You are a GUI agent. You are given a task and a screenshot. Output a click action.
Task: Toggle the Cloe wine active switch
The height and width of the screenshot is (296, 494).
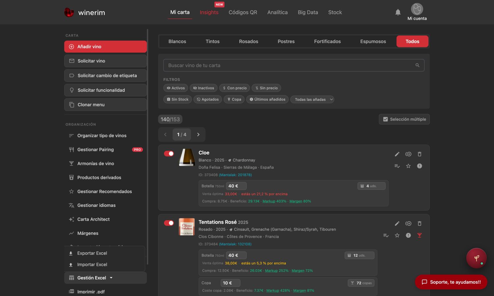[x=169, y=154]
